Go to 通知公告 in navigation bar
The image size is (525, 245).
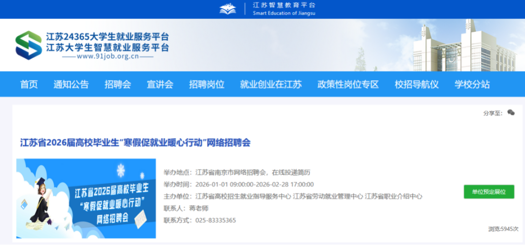click(x=71, y=84)
